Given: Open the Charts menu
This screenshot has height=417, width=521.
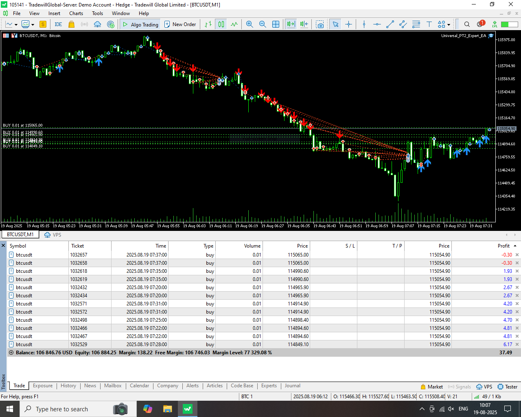Looking at the screenshot, I should click(x=76, y=13).
